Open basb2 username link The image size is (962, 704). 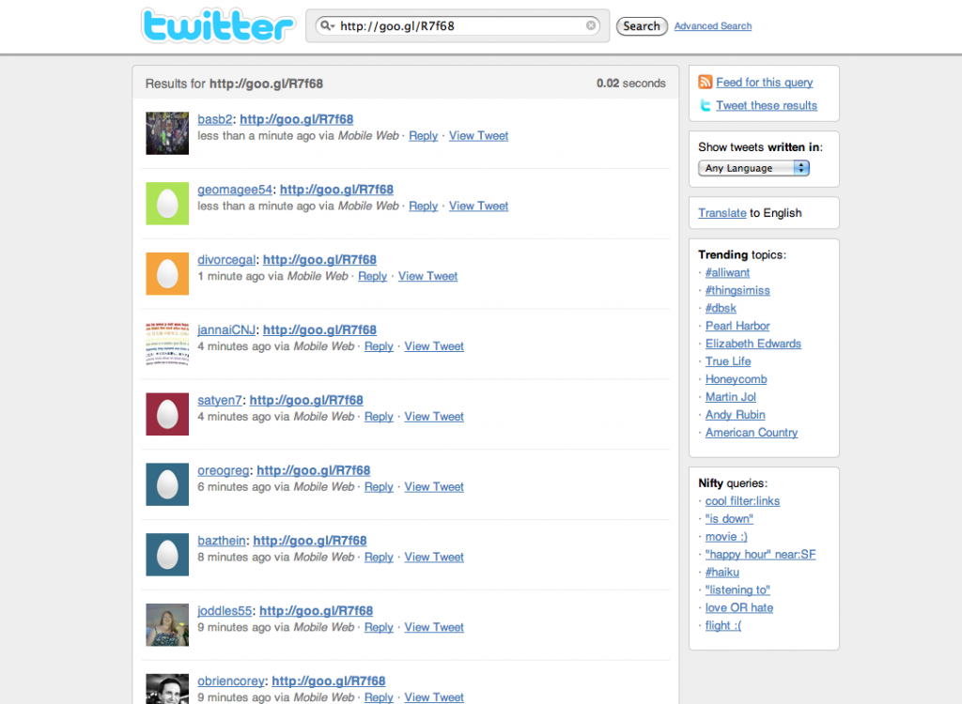[215, 119]
